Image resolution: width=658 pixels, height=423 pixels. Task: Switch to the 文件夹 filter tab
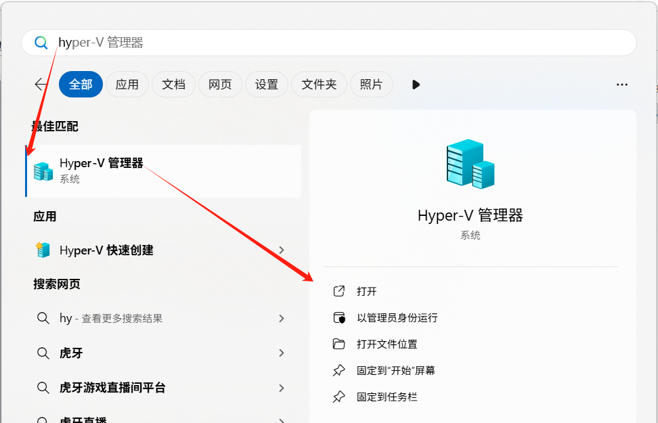(319, 85)
